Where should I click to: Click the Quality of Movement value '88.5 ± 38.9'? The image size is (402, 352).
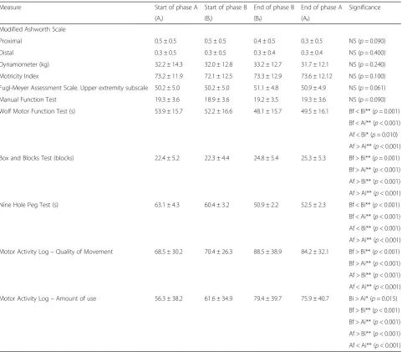(267, 252)
